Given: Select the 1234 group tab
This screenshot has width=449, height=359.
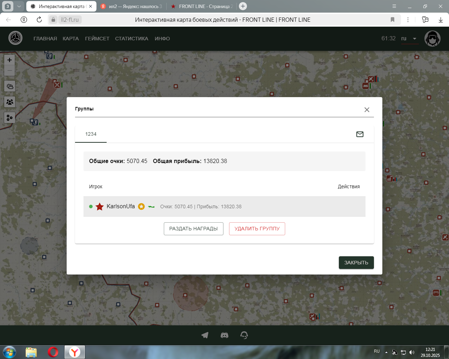Looking at the screenshot, I should click(91, 134).
